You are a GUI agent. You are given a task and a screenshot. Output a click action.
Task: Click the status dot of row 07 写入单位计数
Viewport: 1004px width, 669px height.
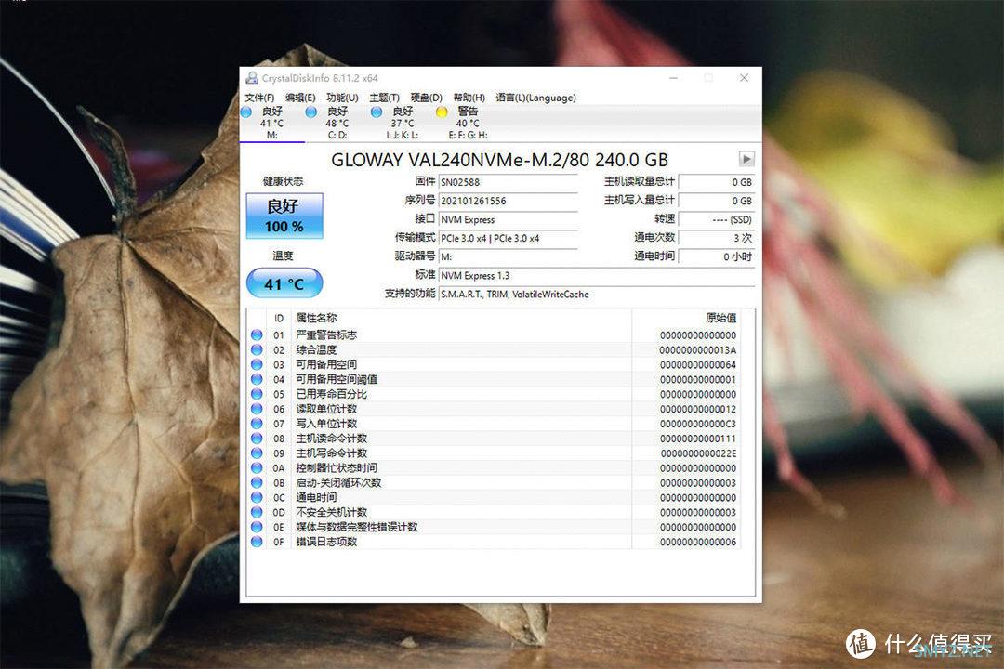[257, 423]
